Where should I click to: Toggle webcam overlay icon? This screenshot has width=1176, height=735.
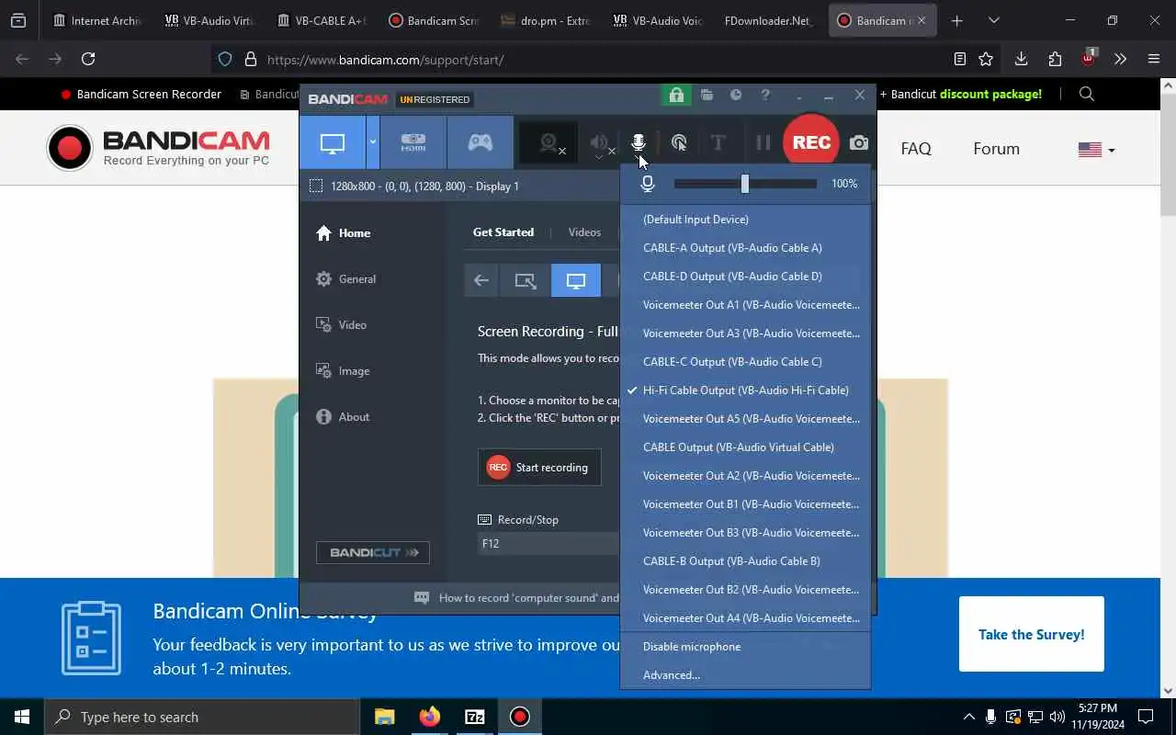pyautogui.click(x=549, y=142)
